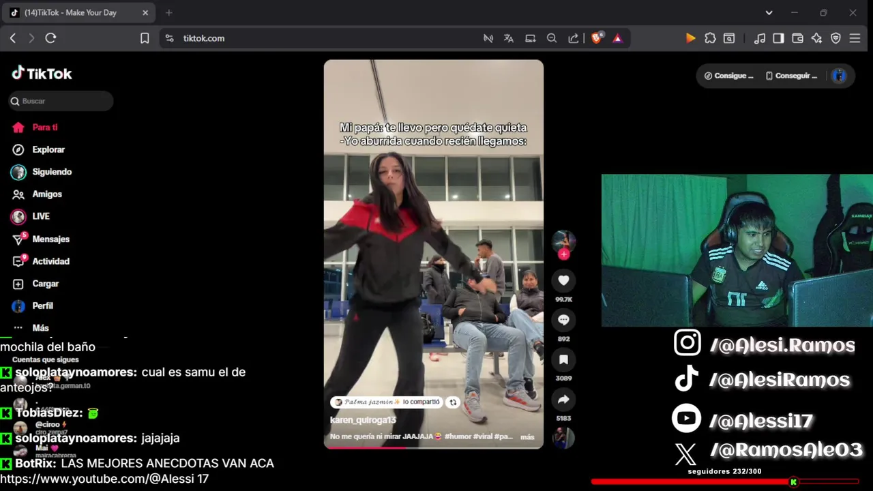
Task: Seek on the video progress bar
Action: pos(434,448)
